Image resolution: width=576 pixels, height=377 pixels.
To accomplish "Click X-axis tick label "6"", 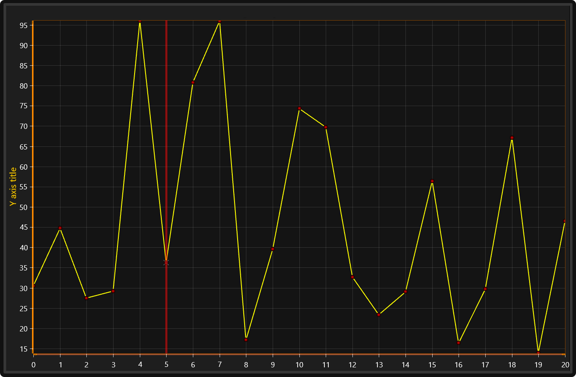I will (x=193, y=365).
